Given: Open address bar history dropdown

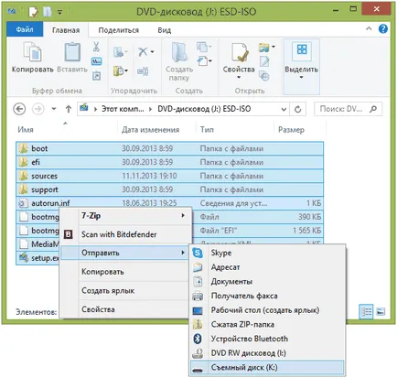Looking at the screenshot, I should (x=284, y=109).
